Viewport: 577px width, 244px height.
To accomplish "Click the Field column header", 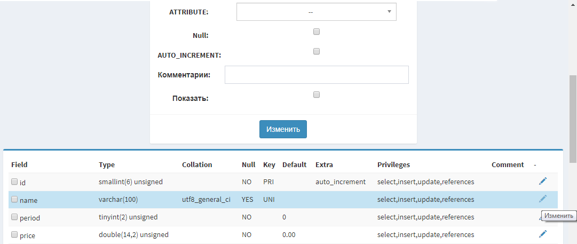I will coord(19,165).
